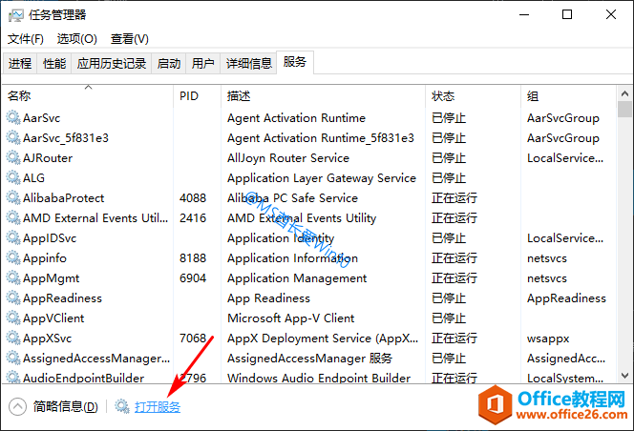The image size is (634, 431).
Task: Sort services by 组 column header
Action: (x=568, y=96)
